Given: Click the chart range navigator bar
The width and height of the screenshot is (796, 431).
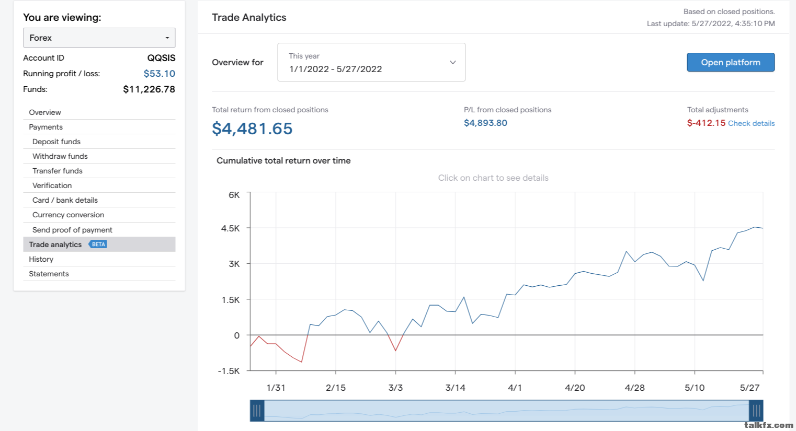Looking at the screenshot, I should pos(507,411).
